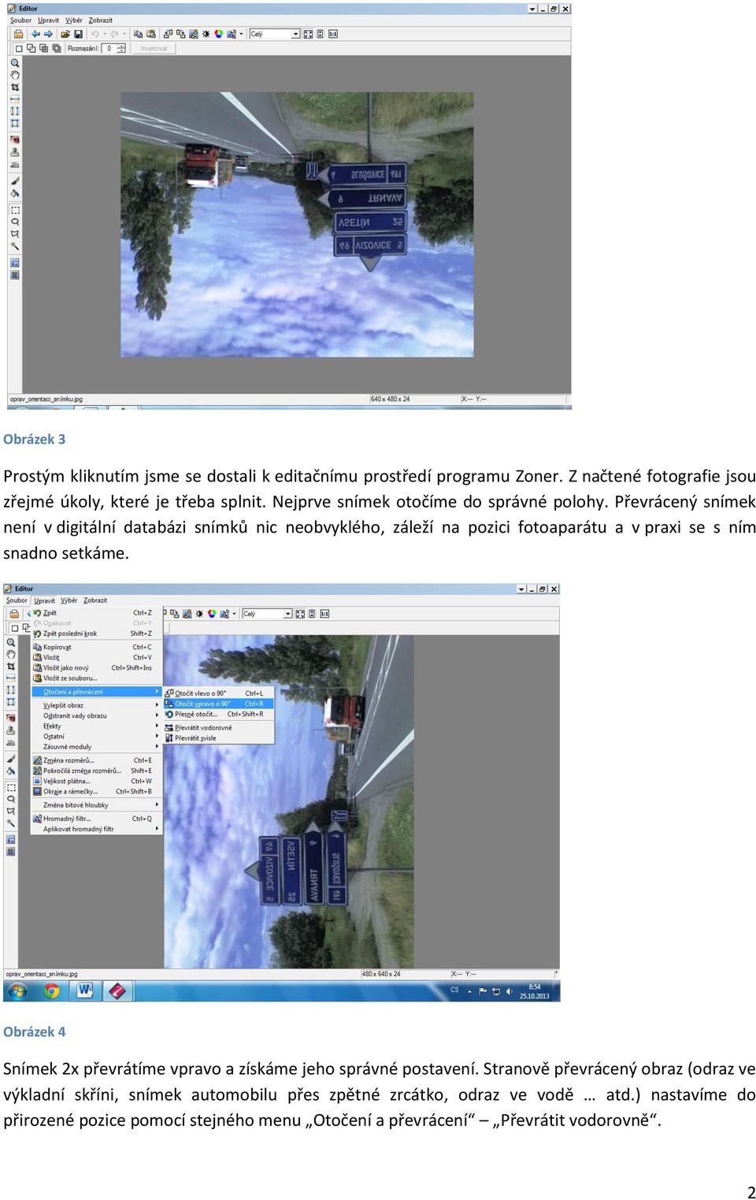
Task: Go to previous image arrow in Obrázek 3 toolbar
Action: 35,34
